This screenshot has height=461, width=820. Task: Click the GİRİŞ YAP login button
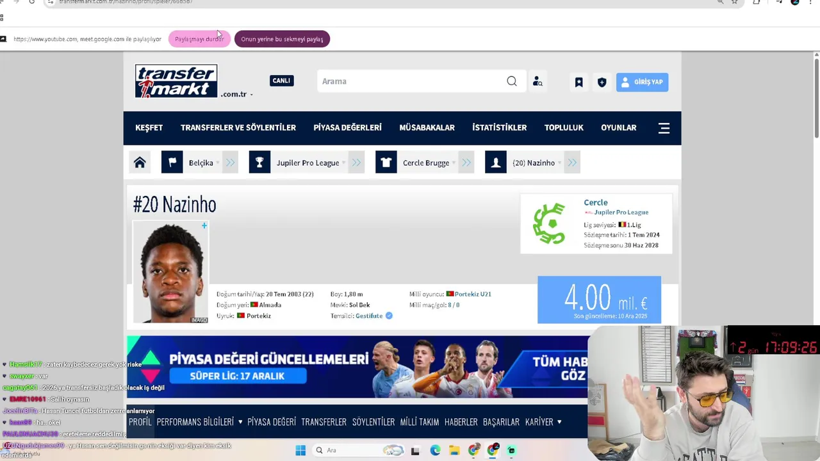(642, 82)
